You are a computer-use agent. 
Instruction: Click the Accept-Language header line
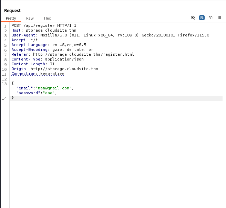(49, 45)
